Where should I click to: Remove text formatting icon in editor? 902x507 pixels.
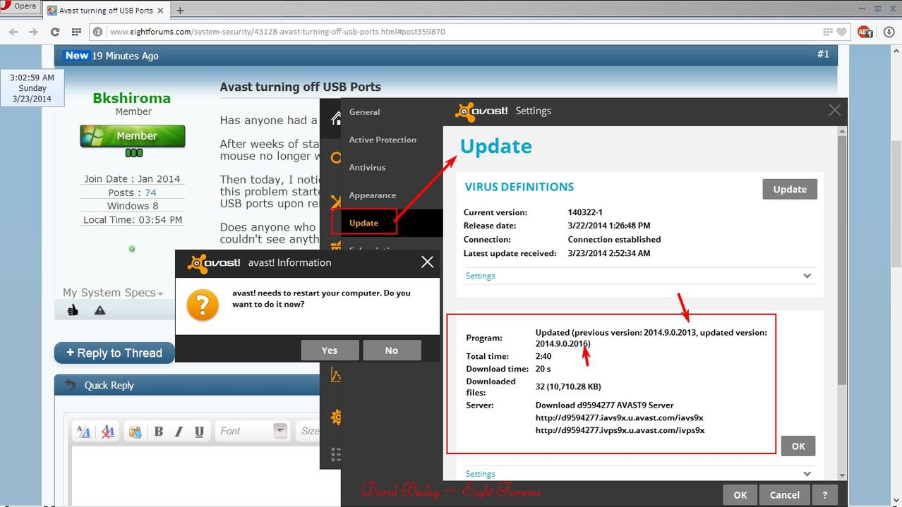pos(108,432)
